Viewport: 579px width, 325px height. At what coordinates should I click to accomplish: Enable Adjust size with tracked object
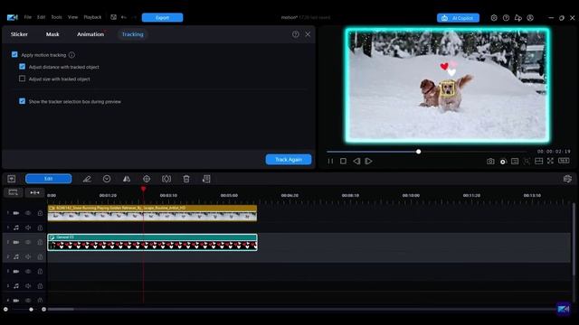pyautogui.click(x=22, y=79)
